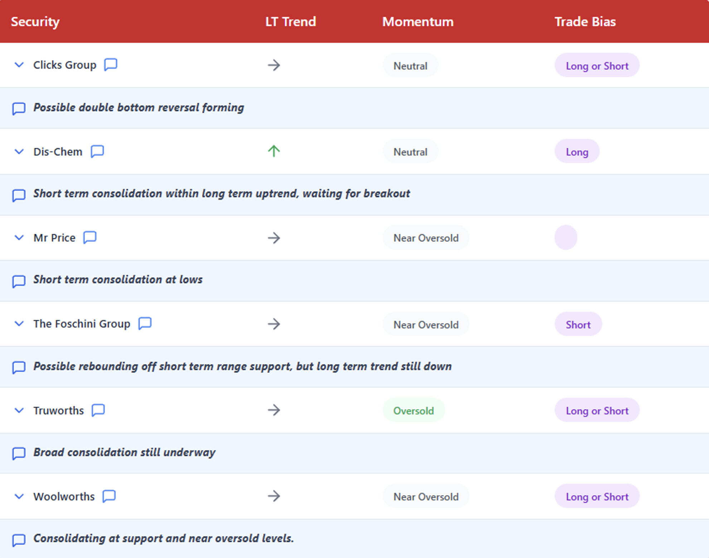This screenshot has height=558, width=709.
Task: Toggle the Truworths row chevron
Action: [x=19, y=410]
